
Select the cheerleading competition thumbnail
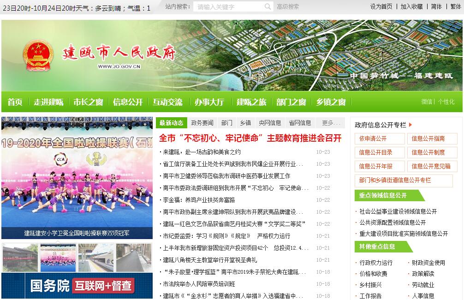click(x=58, y=258)
